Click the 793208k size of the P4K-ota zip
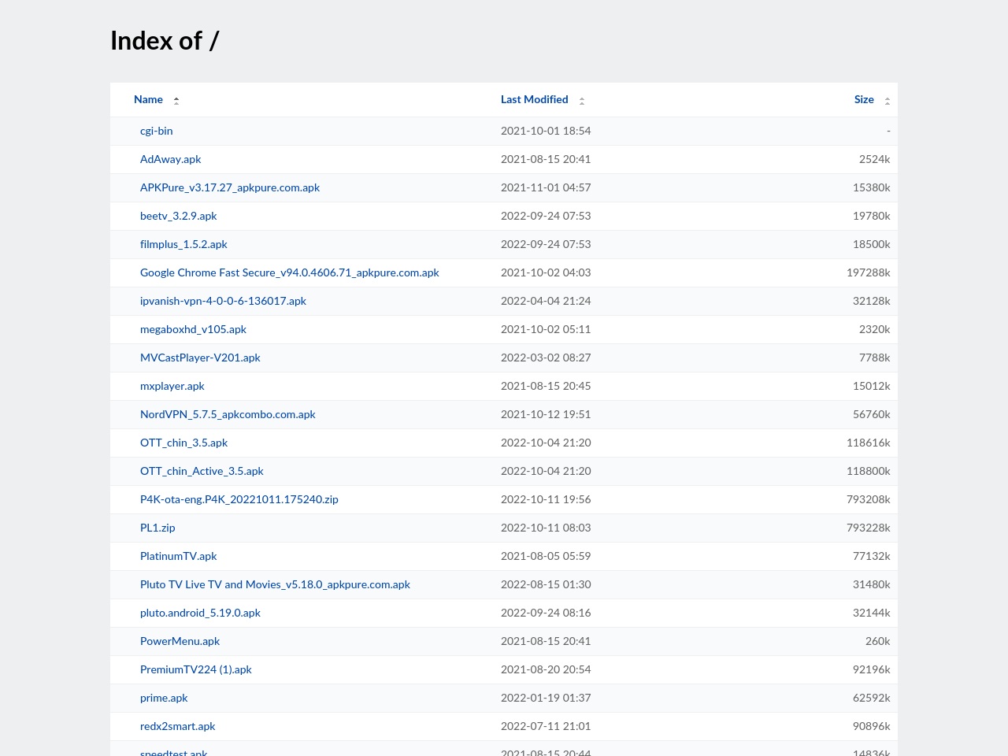This screenshot has height=756, width=1008. click(869, 499)
